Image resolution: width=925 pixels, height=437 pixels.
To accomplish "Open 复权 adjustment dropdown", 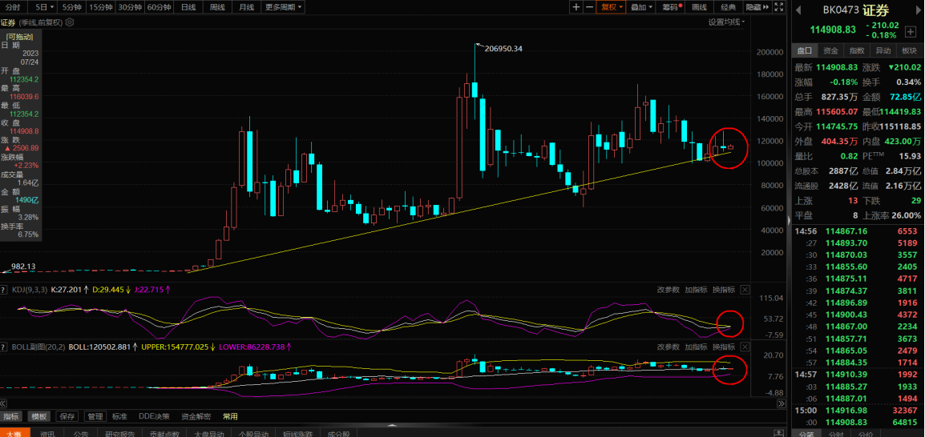I will [x=612, y=7].
